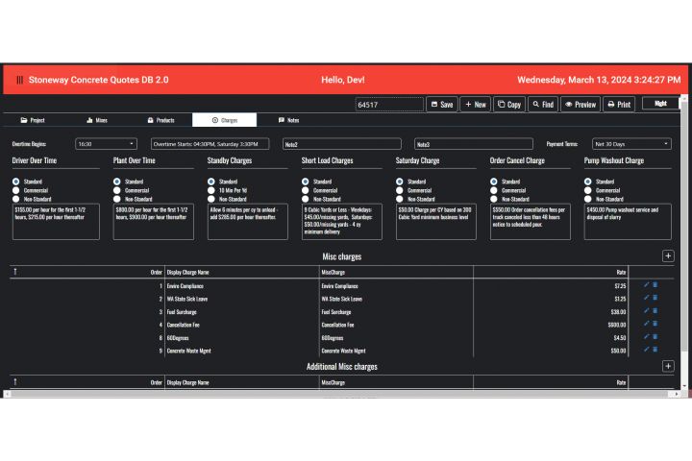This screenshot has width=692, height=461.
Task: Edit the Cancellation Fee row
Action: tap(646, 324)
